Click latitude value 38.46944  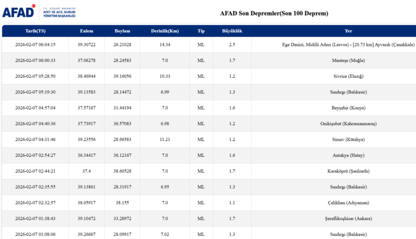87,76
